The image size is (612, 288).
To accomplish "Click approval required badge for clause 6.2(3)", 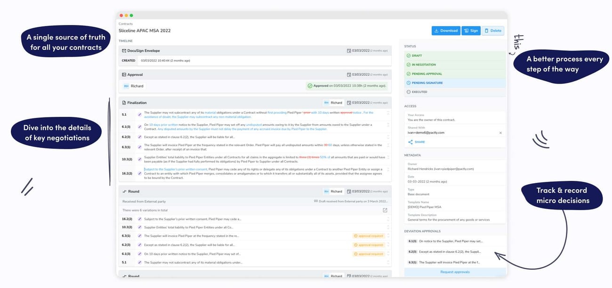I will (368, 245).
